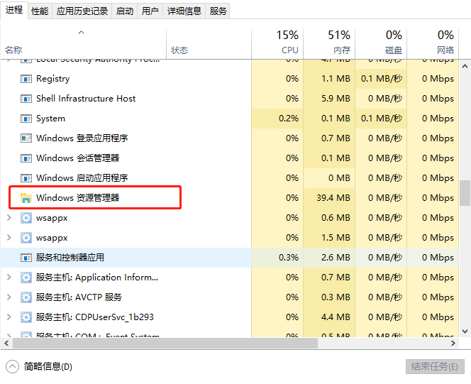Sort by the 状态 column header

click(209, 44)
